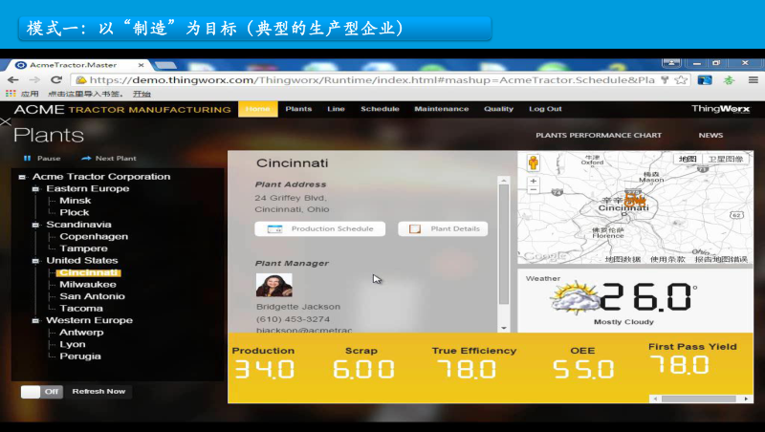
Task: Click the Refresh Now button
Action: click(x=99, y=392)
